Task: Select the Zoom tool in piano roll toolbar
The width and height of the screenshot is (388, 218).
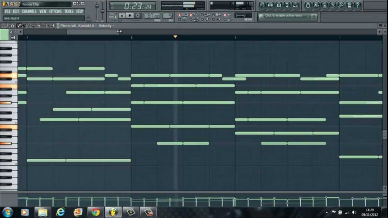Action: click(48, 26)
